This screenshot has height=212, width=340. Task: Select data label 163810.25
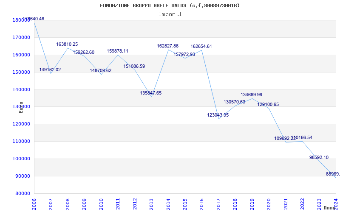(x=67, y=45)
